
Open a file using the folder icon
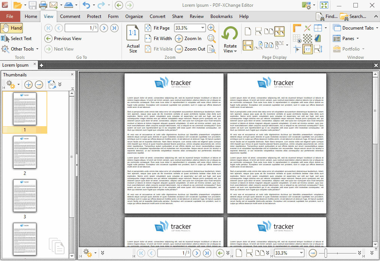coord(18,5)
